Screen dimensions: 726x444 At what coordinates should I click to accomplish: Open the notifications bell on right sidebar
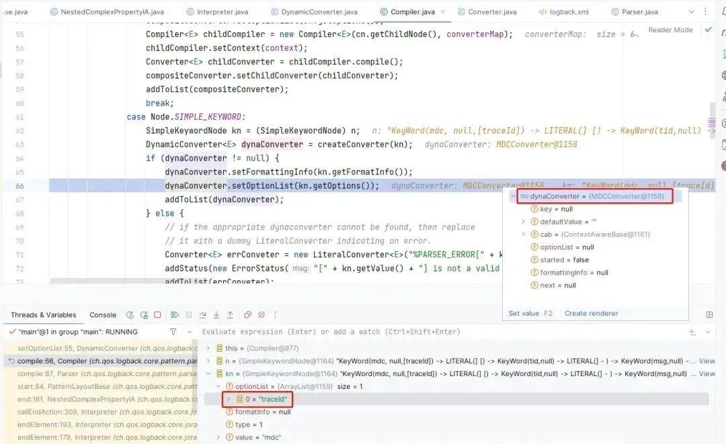(x=723, y=11)
